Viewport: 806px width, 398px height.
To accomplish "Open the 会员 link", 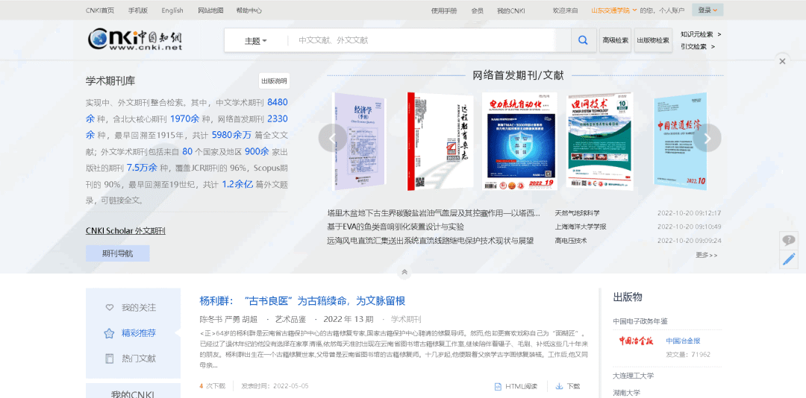I will 477,10.
